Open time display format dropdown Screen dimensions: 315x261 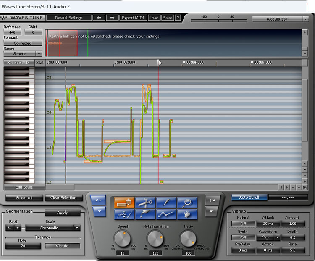pyautogui.click(x=306, y=19)
